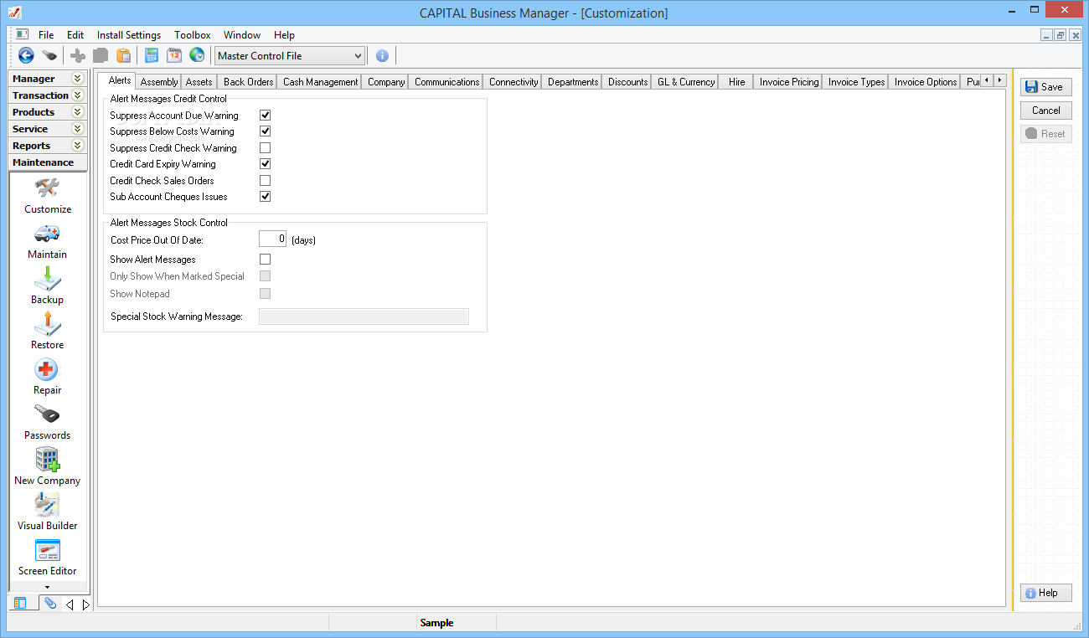Show more sidebar items via bottom arrow
The width and height of the screenshot is (1089, 638).
coord(47,587)
